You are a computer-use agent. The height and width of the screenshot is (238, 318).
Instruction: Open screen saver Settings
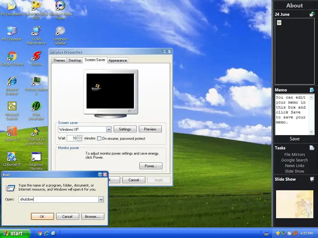coord(125,129)
